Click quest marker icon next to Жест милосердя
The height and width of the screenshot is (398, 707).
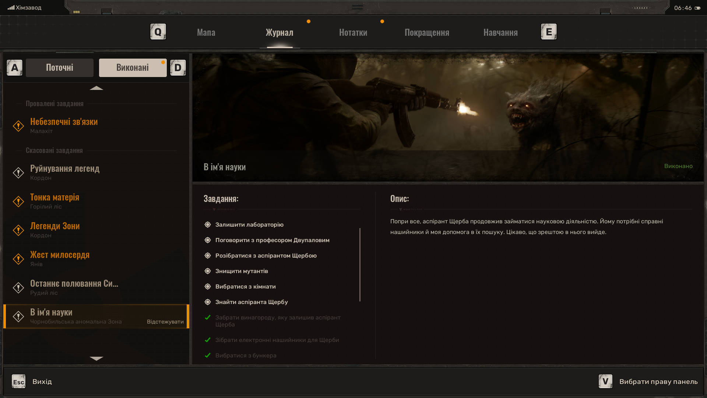(x=18, y=259)
